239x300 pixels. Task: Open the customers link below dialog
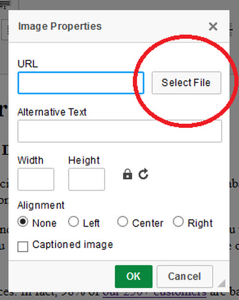[155, 295]
